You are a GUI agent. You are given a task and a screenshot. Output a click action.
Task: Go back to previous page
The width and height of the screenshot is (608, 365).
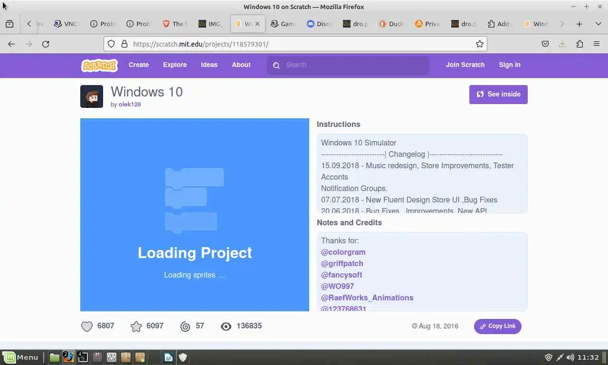click(x=11, y=44)
